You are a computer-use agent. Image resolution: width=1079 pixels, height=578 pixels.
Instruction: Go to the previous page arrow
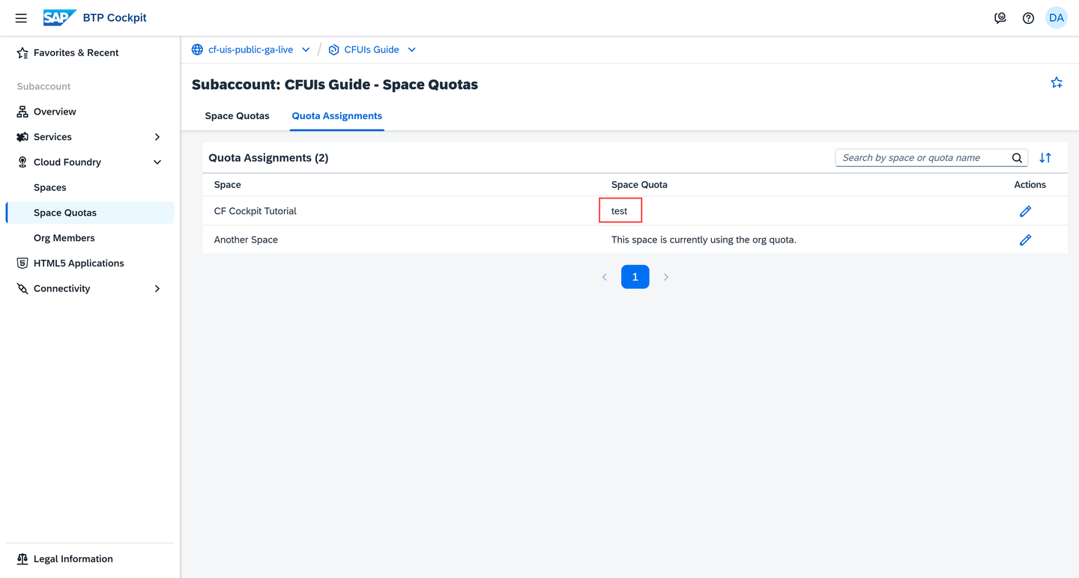tap(605, 277)
